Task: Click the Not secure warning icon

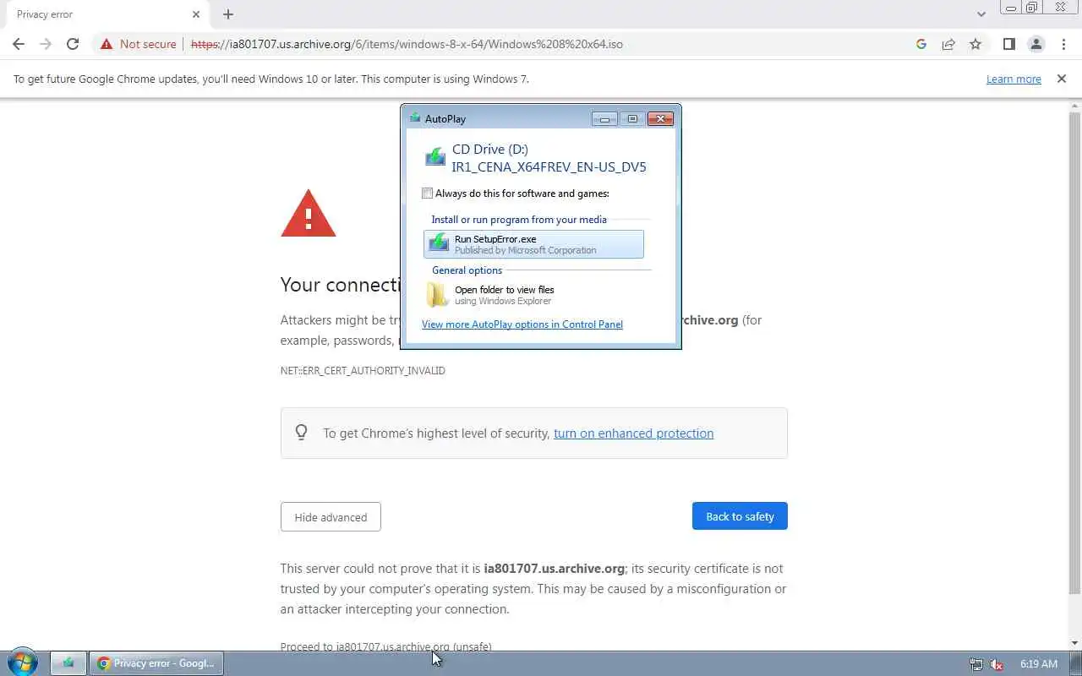Action: pyautogui.click(x=107, y=44)
